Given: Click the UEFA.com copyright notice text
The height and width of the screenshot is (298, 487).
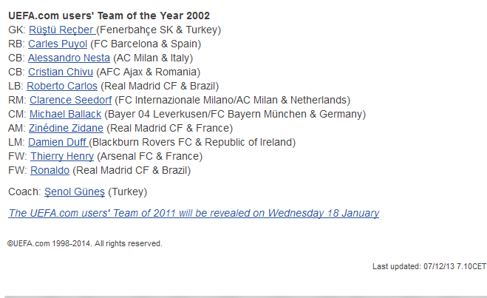Looking at the screenshot, I should [x=85, y=243].
